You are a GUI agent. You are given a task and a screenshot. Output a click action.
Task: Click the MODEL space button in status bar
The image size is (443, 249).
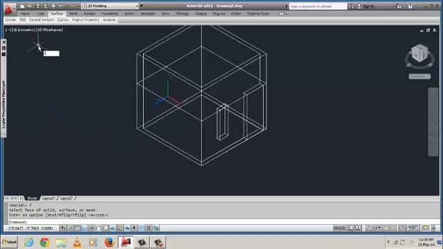click(x=340, y=228)
